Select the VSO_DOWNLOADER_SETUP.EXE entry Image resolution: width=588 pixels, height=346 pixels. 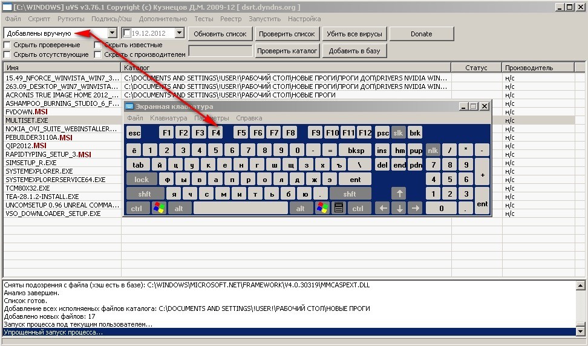coord(53,214)
